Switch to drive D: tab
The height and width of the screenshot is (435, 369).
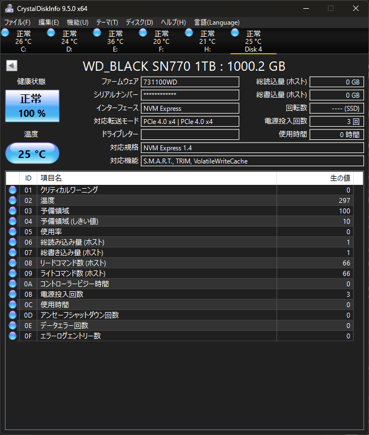coord(69,41)
